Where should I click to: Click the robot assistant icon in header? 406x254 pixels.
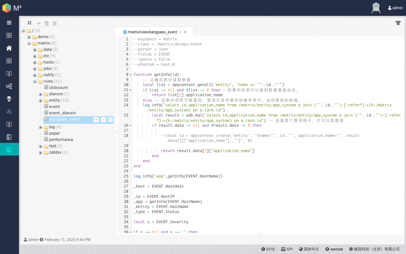tap(376, 8)
